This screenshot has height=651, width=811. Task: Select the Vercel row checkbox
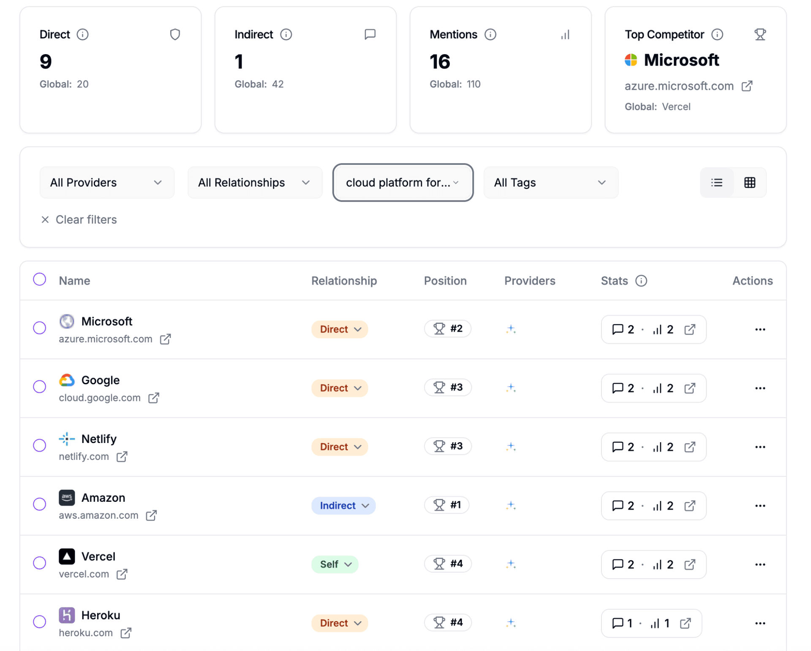40,563
